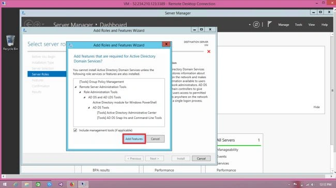Open Firefox from the taskbar
Viewport: 336px width, 188px height.
72,184
